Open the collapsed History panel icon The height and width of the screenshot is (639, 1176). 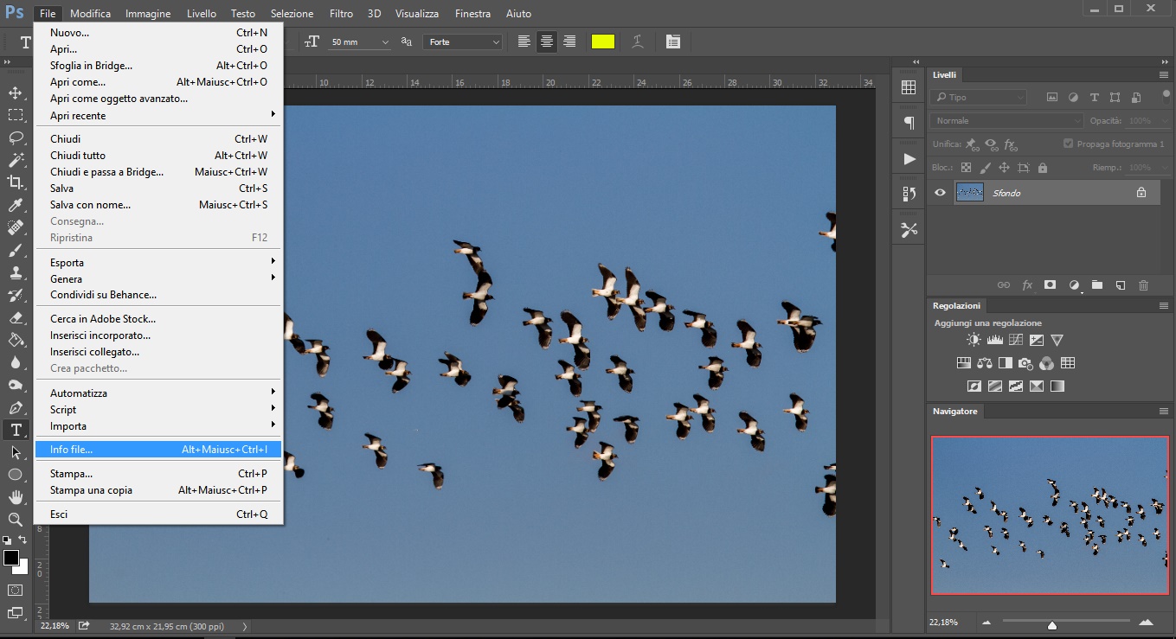(909, 194)
